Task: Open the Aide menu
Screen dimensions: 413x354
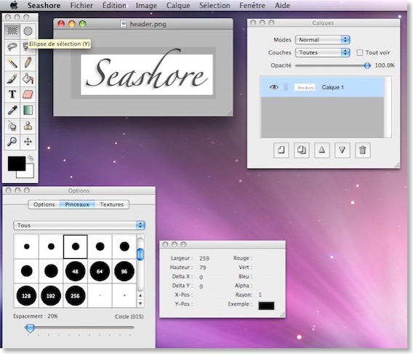Action: 282,5
